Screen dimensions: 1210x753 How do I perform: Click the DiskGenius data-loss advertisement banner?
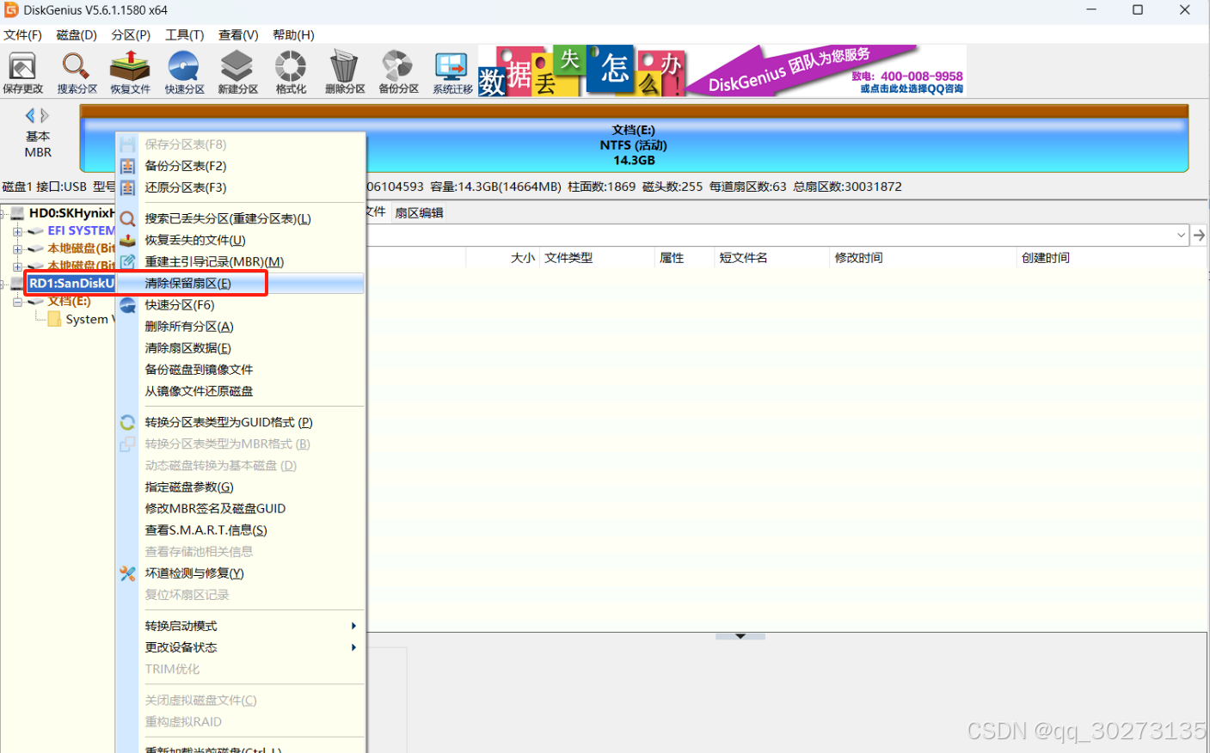[x=722, y=70]
